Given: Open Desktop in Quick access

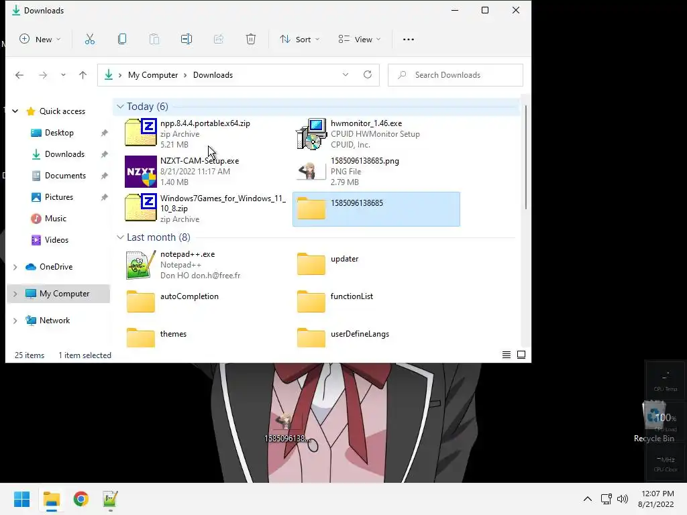Looking at the screenshot, I should click(x=59, y=133).
